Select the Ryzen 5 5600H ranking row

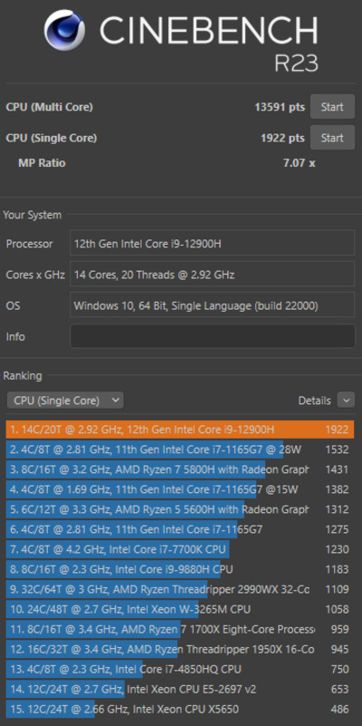(x=180, y=509)
